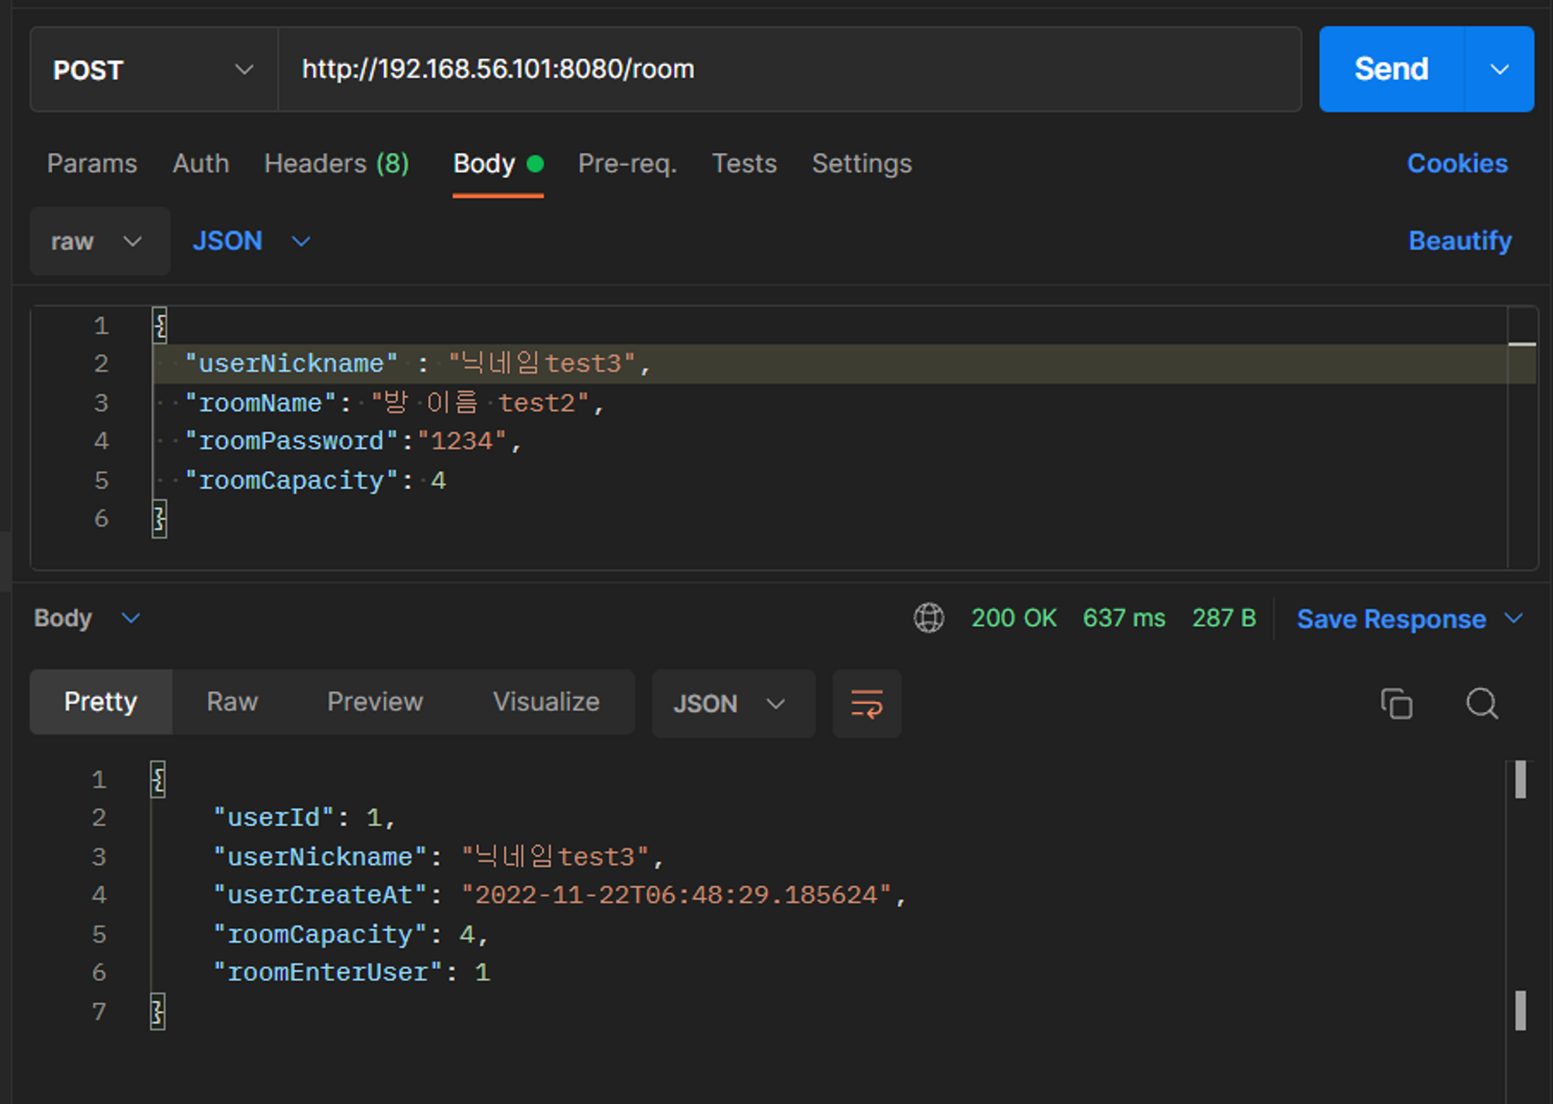Image resolution: width=1553 pixels, height=1104 pixels.
Task: Select the request Body tab
Action: 498,164
